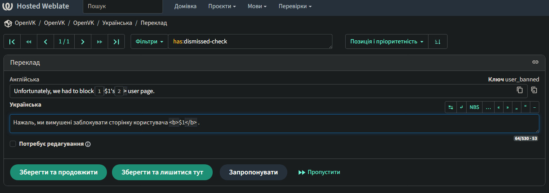549x193 pixels.
Task: Copy source text to clipboard
Action: (520, 90)
